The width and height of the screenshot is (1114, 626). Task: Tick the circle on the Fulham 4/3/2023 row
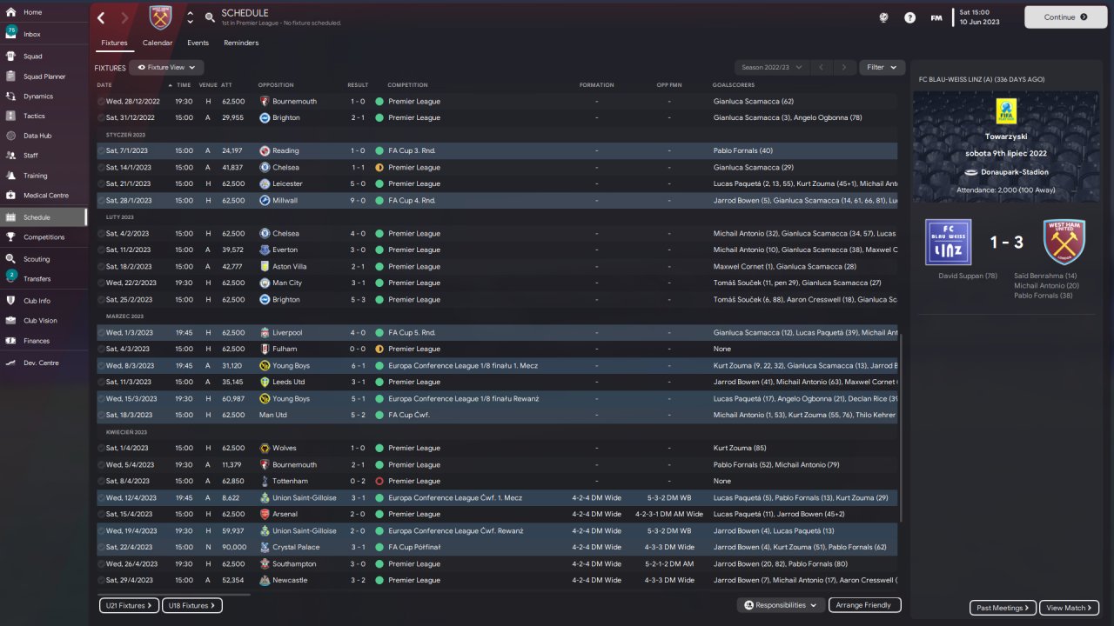coord(101,350)
